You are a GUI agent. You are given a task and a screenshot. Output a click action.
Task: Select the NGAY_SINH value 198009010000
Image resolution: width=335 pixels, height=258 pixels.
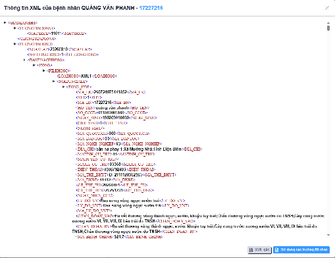point(116,118)
